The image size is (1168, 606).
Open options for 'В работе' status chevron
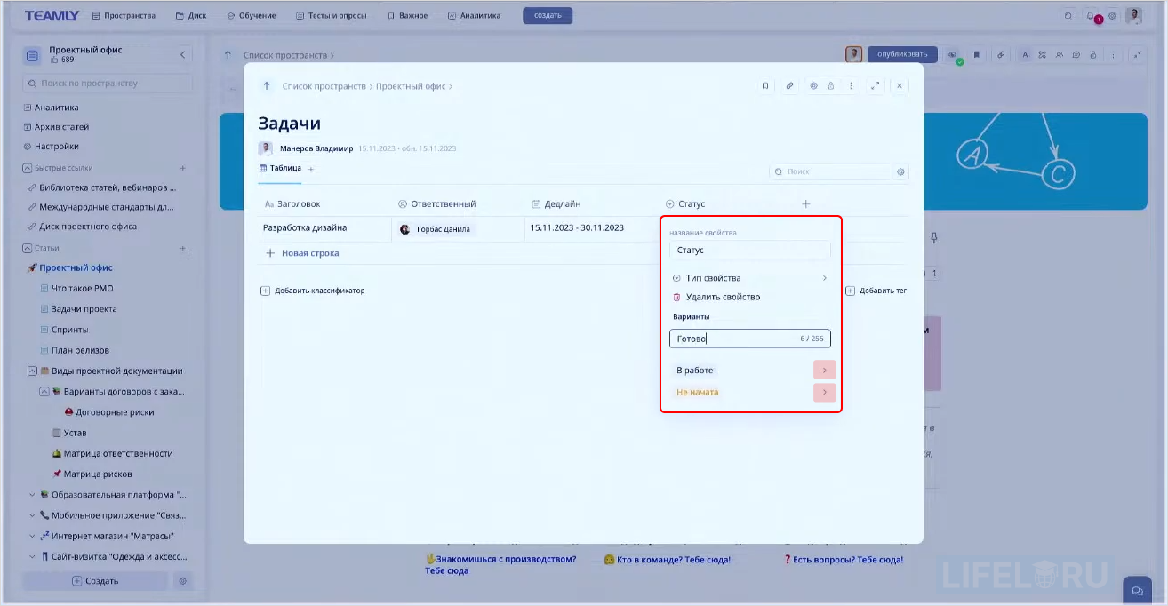coord(824,369)
